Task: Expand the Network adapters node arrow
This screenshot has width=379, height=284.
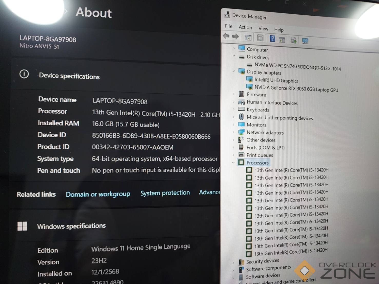Action: (234, 132)
